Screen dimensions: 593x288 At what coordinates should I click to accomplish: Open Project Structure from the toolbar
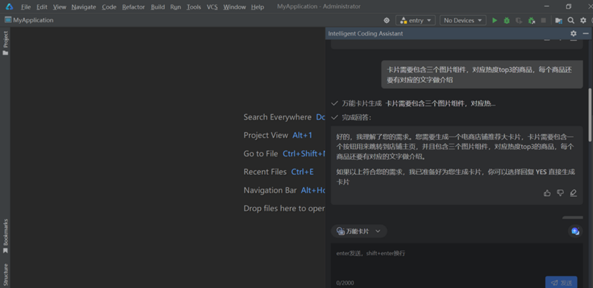click(559, 20)
